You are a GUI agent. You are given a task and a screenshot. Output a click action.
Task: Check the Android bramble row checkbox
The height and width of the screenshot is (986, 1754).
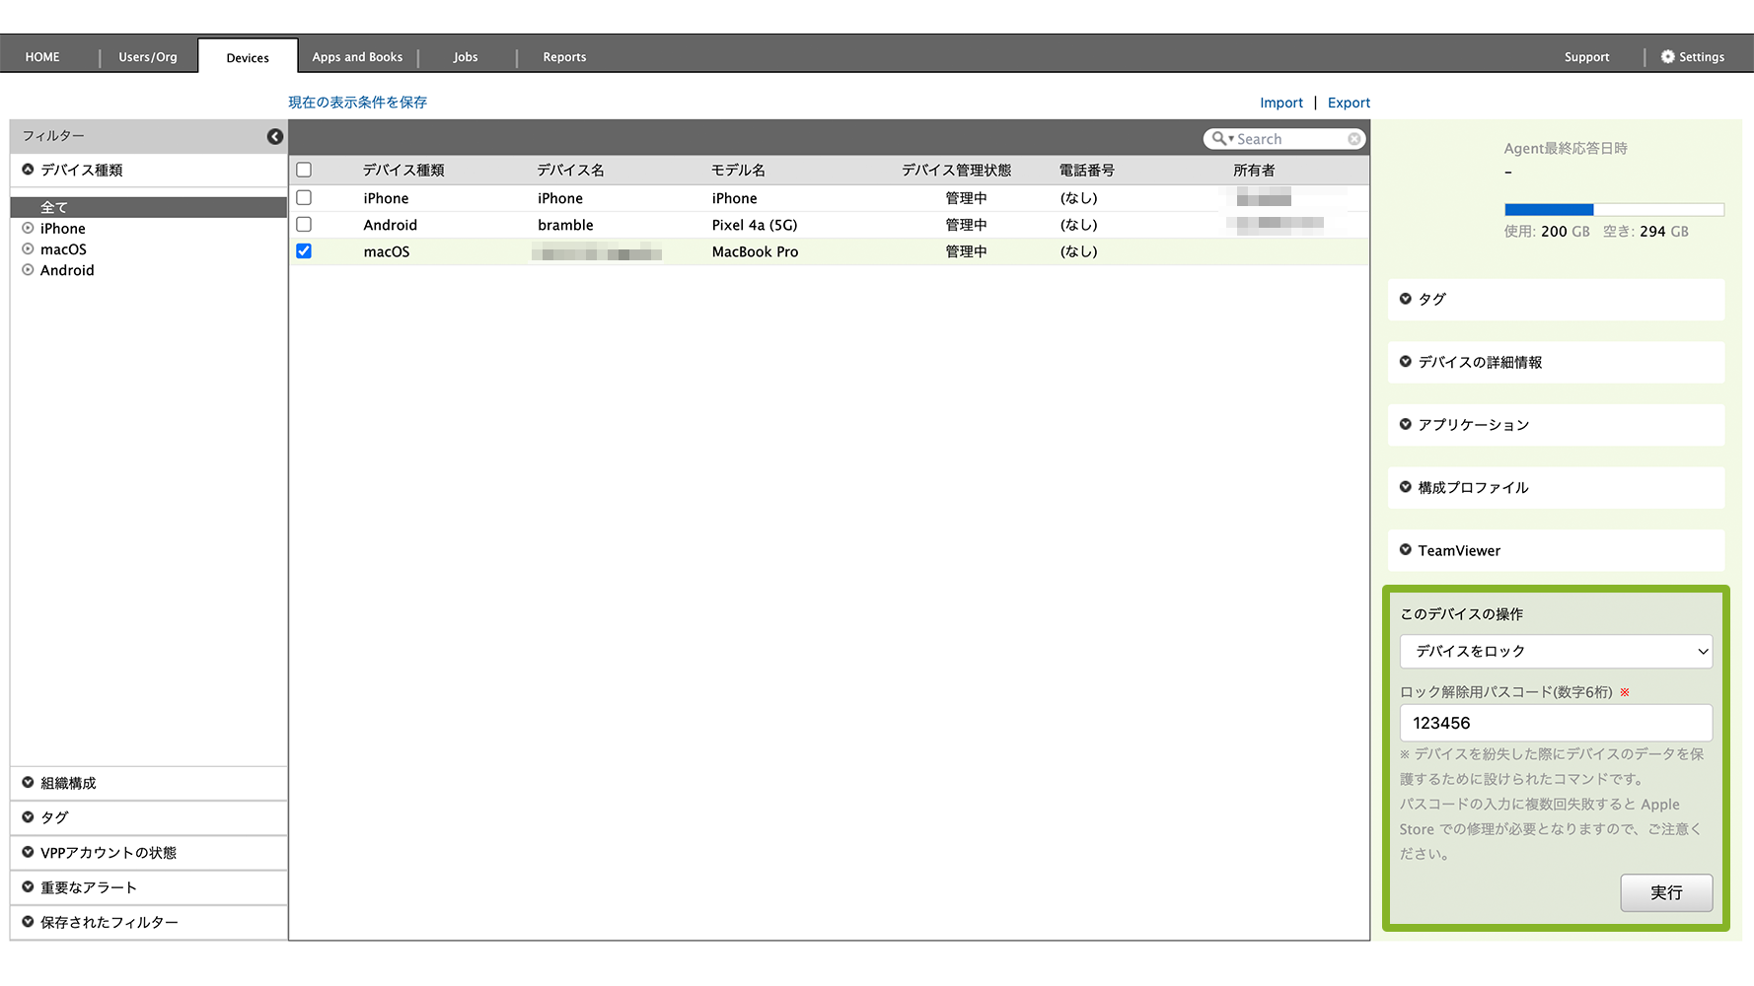[x=304, y=225]
